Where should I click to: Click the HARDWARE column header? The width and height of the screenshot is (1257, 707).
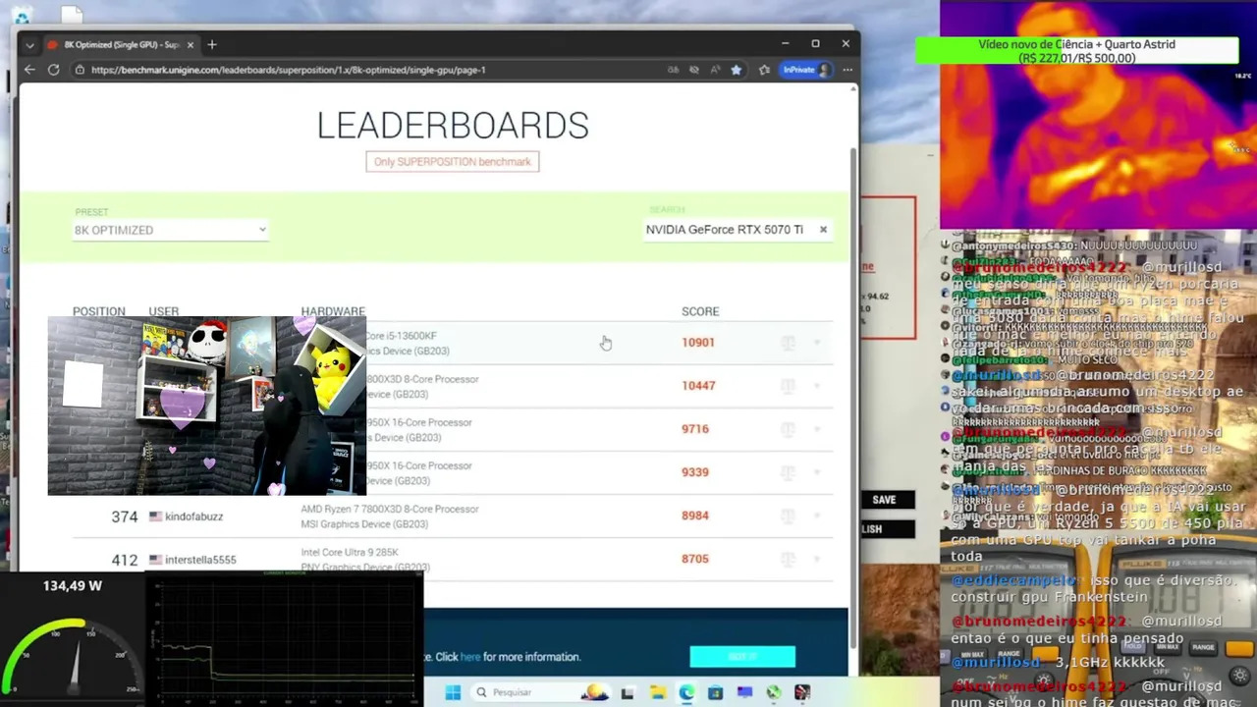pyautogui.click(x=333, y=311)
